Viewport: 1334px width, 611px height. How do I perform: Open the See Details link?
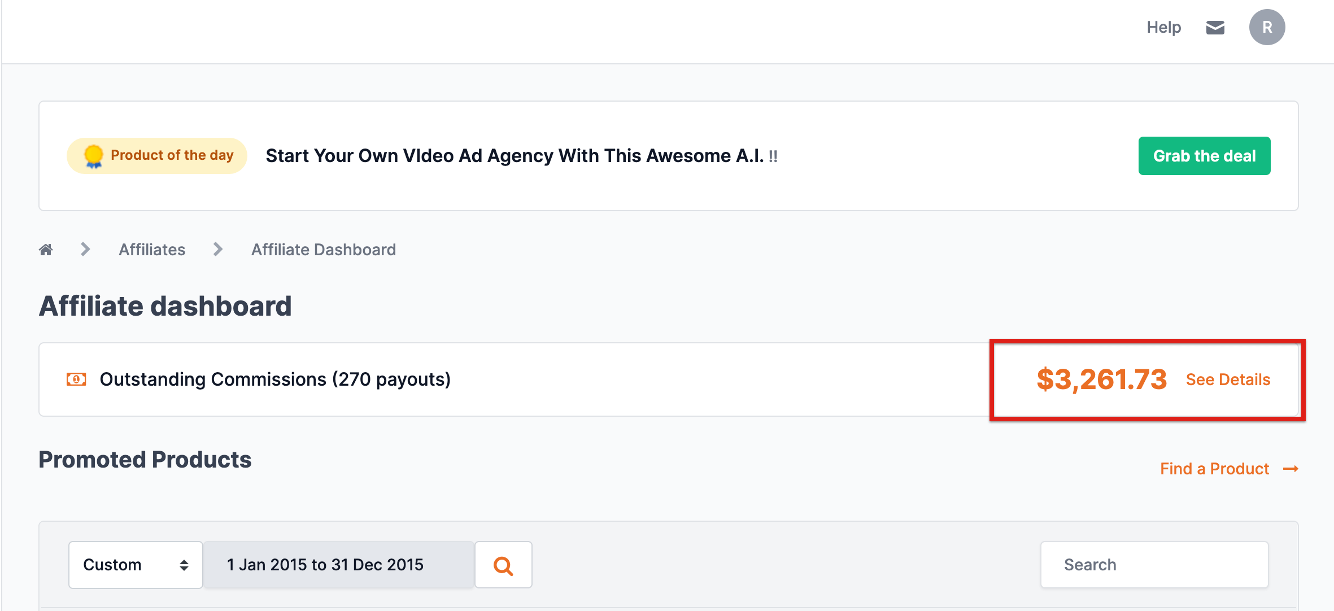pos(1228,379)
